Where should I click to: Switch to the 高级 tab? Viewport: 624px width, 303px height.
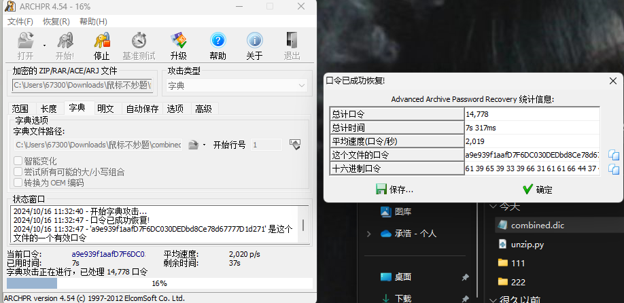[204, 109]
